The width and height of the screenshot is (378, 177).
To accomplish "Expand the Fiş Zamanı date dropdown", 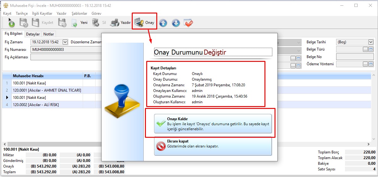I will coord(65,42).
